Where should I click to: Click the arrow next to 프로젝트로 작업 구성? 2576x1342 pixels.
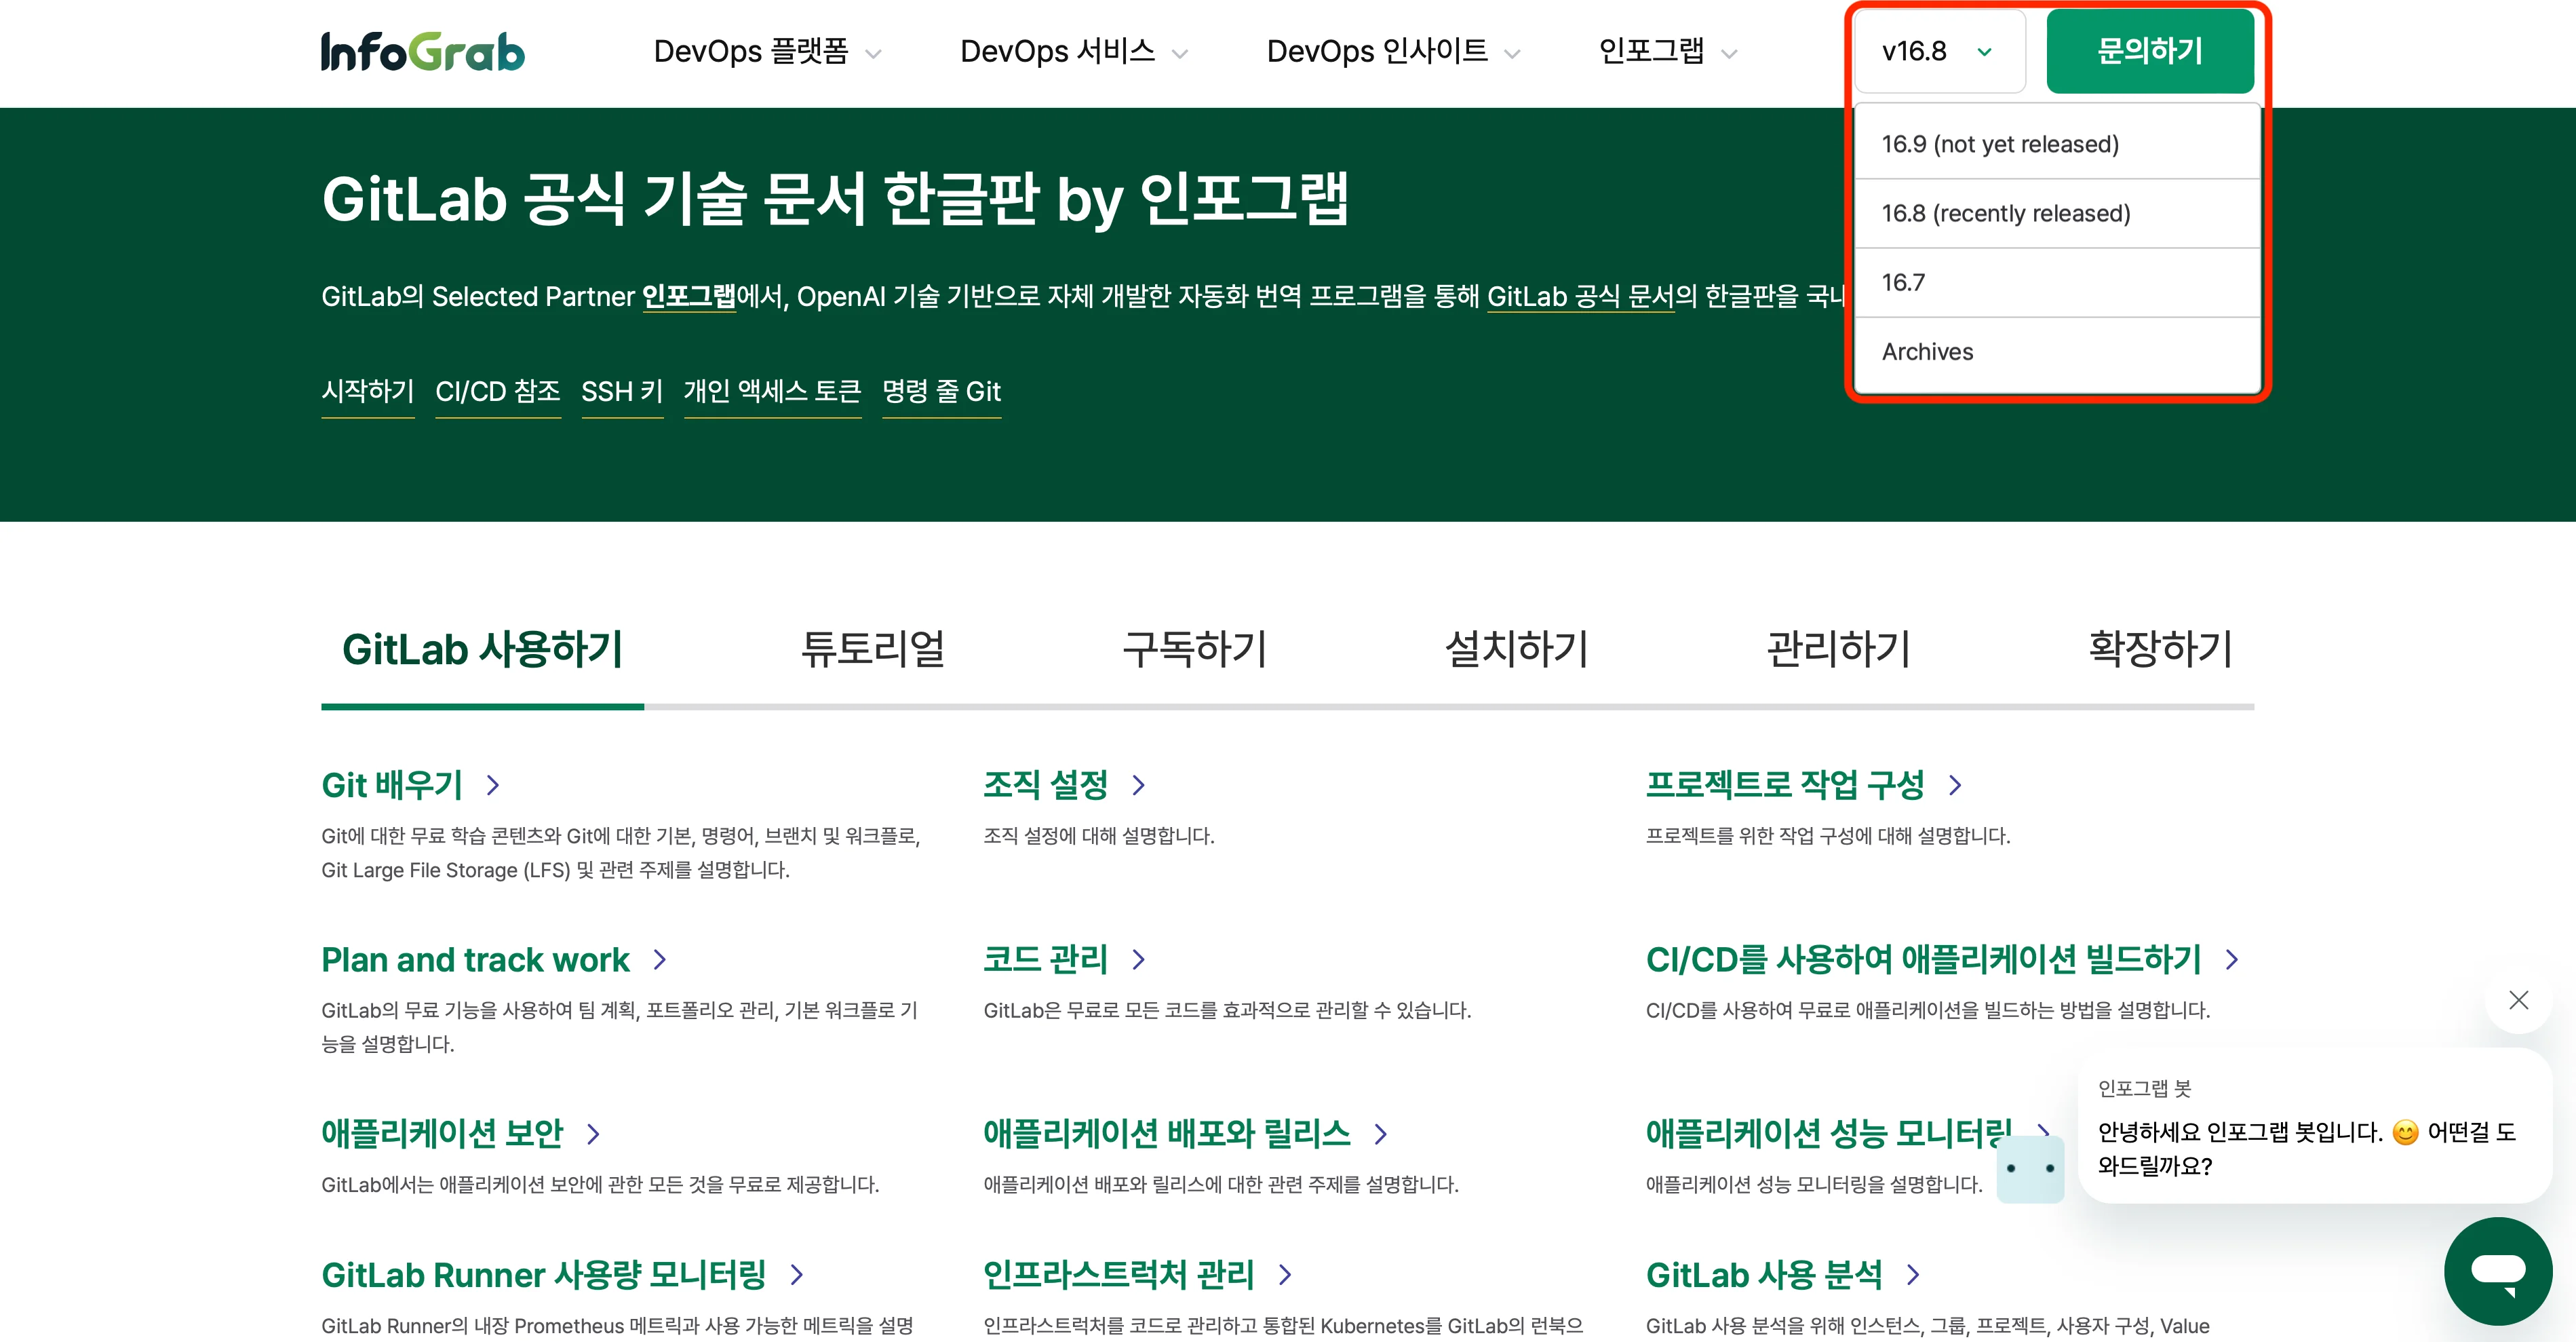pyautogui.click(x=1957, y=787)
